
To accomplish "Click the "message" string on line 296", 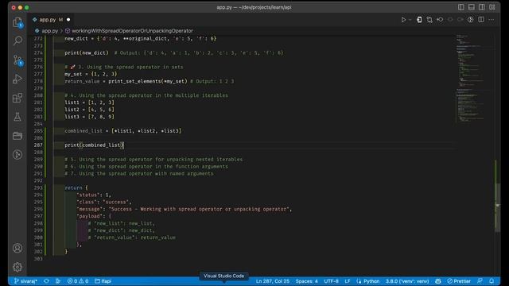I will point(184,209).
